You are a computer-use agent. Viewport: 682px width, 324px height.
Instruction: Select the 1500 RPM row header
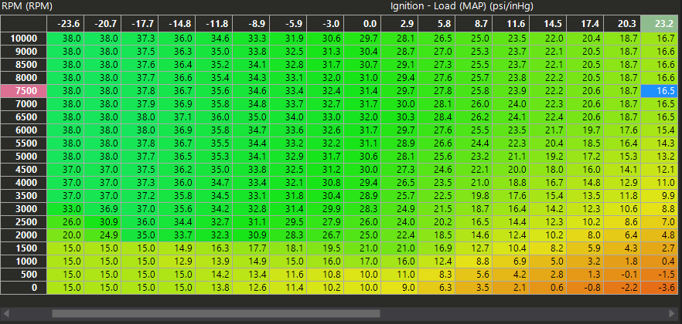click(x=23, y=248)
